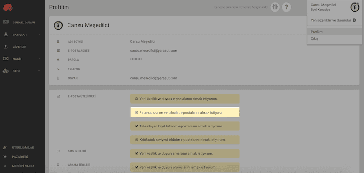Choose Çıkış from the user menu
The image size is (364, 173).
(x=334, y=39)
